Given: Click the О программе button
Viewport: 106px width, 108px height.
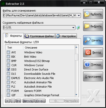Looking at the screenshot, I should pos(93,77).
